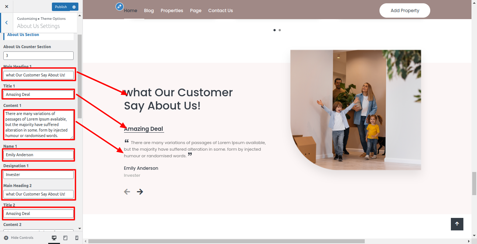Click the Add Property button

405,11
